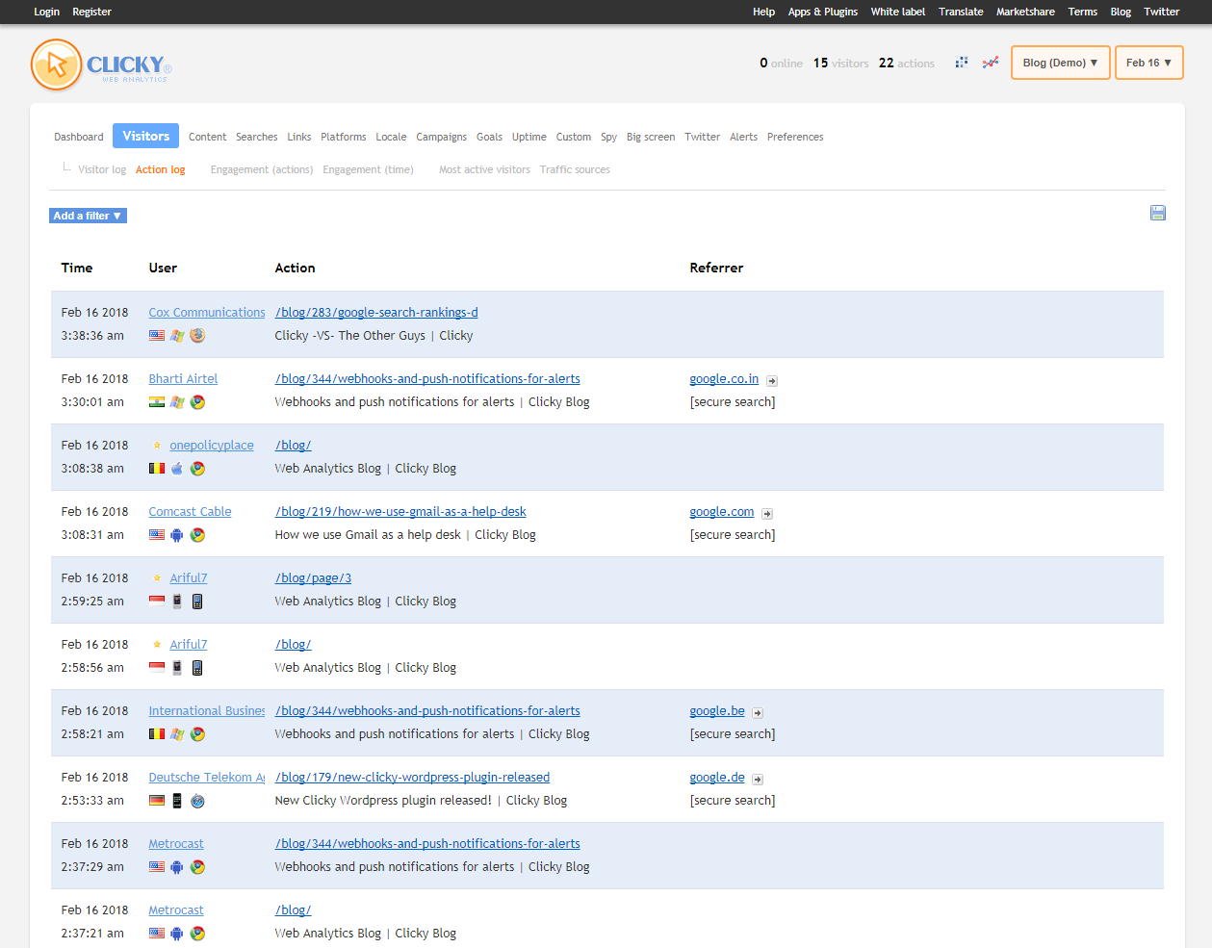Select the Engagement (time) sub-tab

(368, 169)
